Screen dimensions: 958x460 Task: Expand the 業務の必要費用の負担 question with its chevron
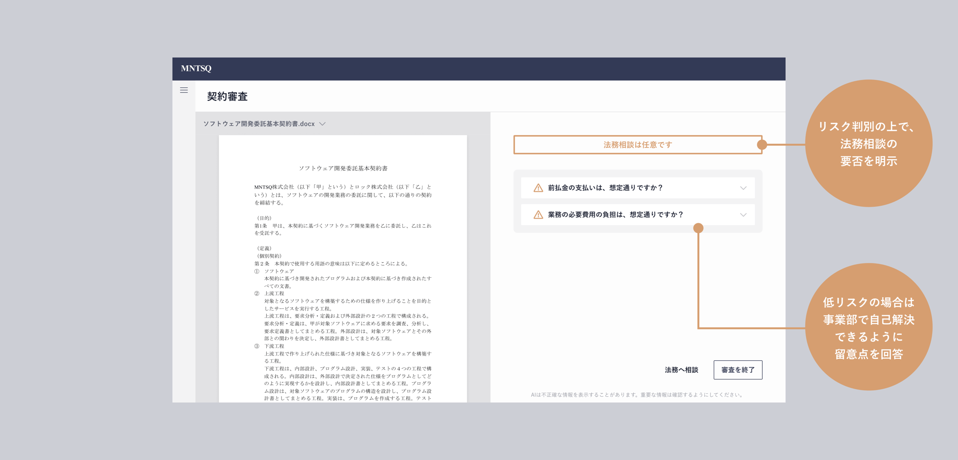pos(743,215)
